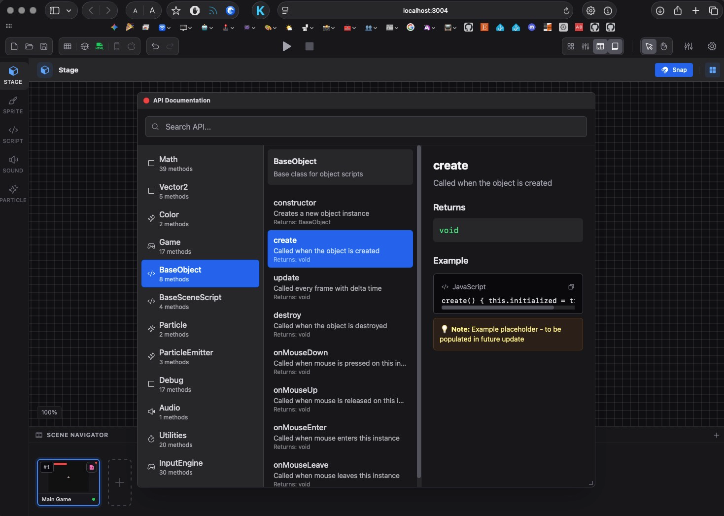
Task: Open the bug debug tool in toolbar
Action: point(85,46)
